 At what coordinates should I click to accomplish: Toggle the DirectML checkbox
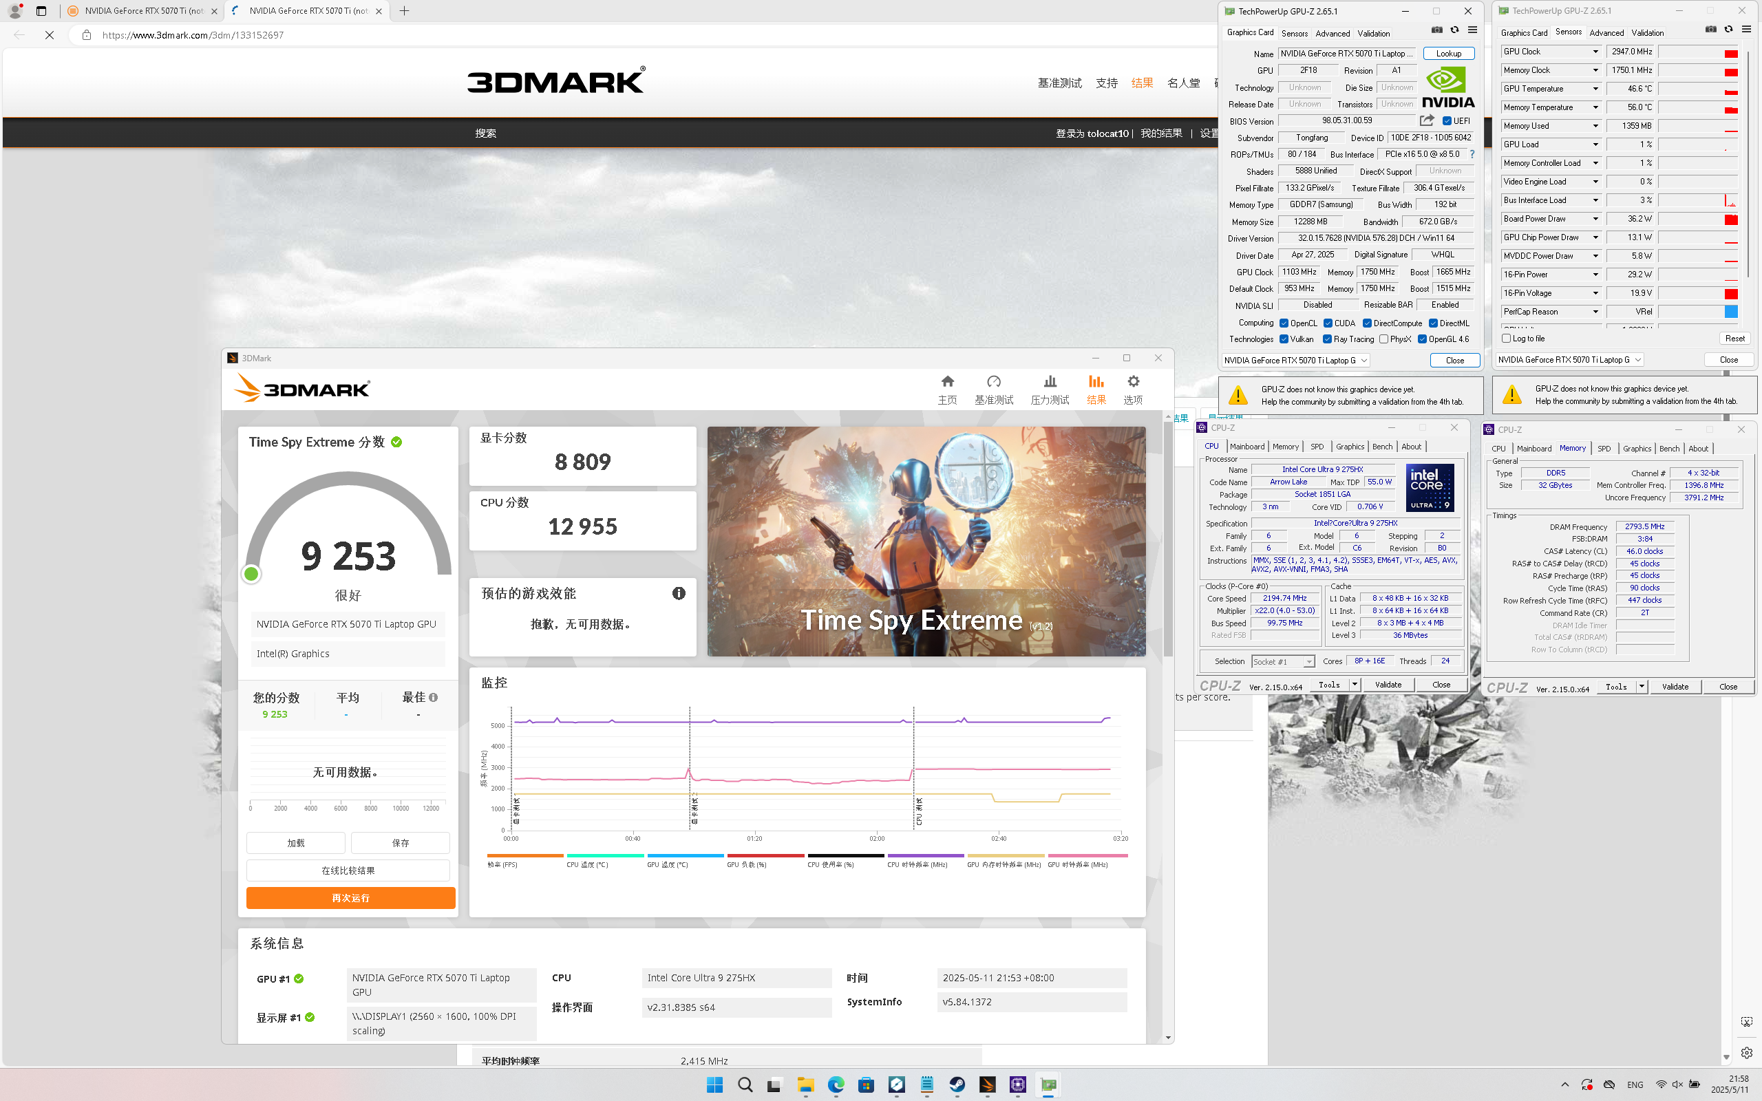click(1433, 323)
